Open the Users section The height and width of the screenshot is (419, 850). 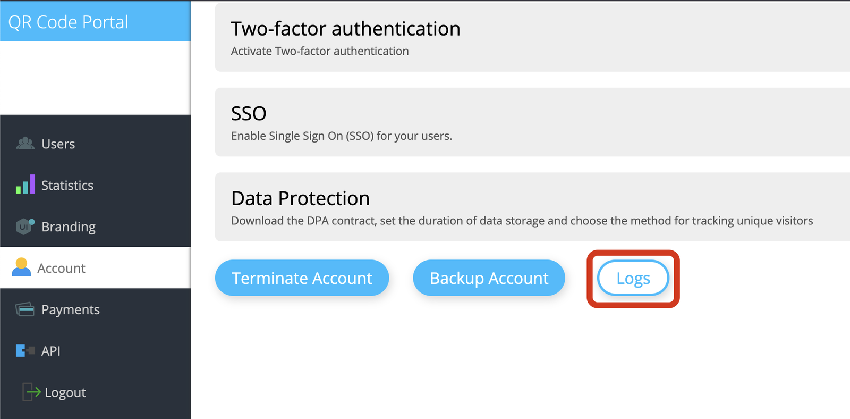(x=58, y=143)
